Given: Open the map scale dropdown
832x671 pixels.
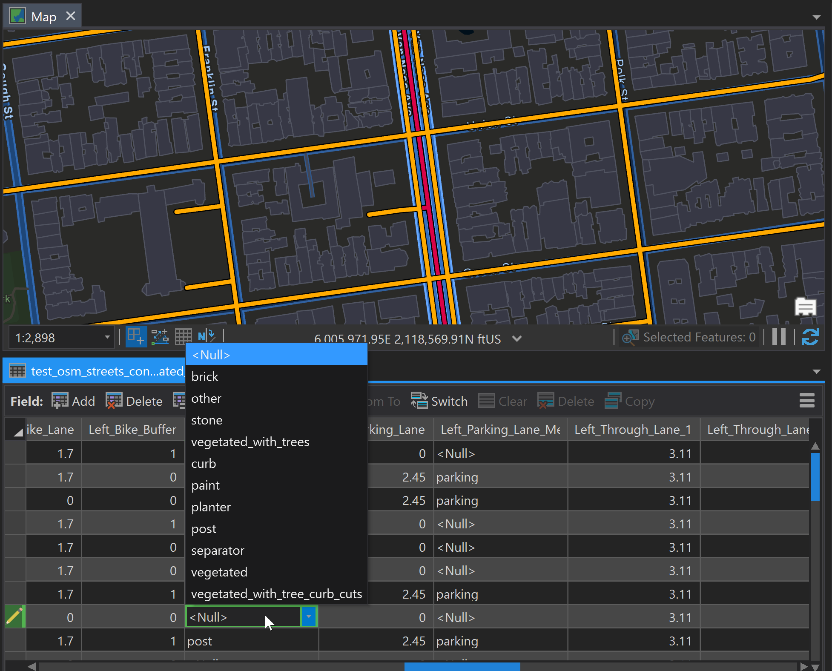Looking at the screenshot, I should (x=106, y=337).
